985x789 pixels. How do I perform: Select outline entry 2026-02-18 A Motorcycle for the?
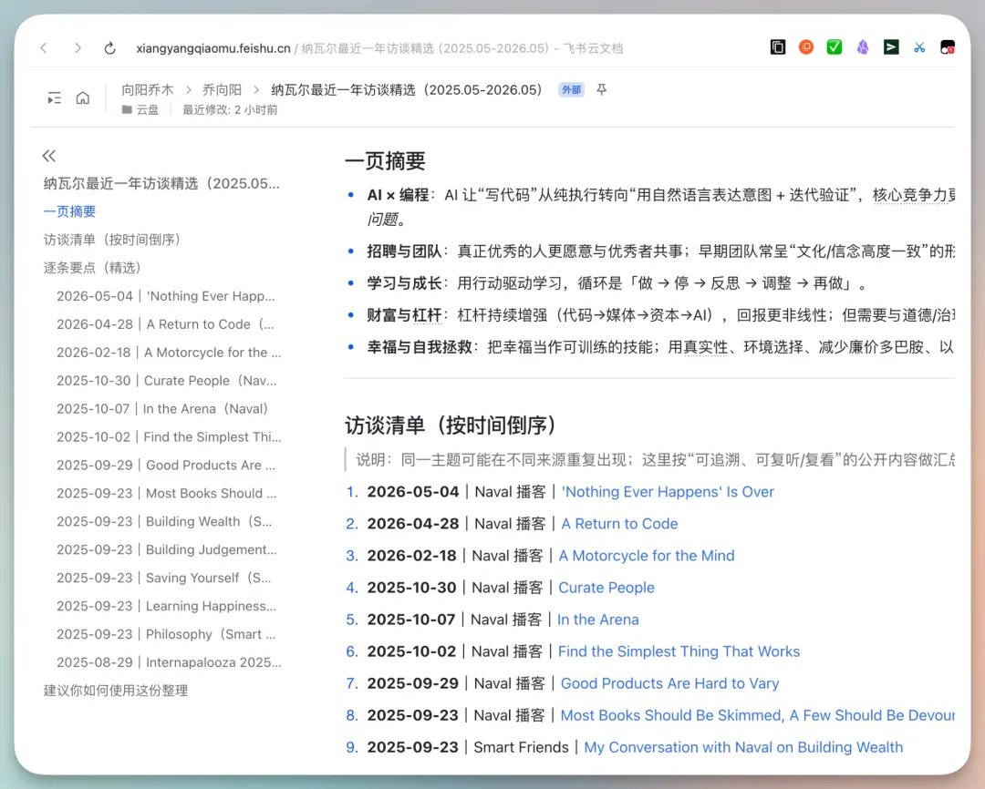(169, 353)
